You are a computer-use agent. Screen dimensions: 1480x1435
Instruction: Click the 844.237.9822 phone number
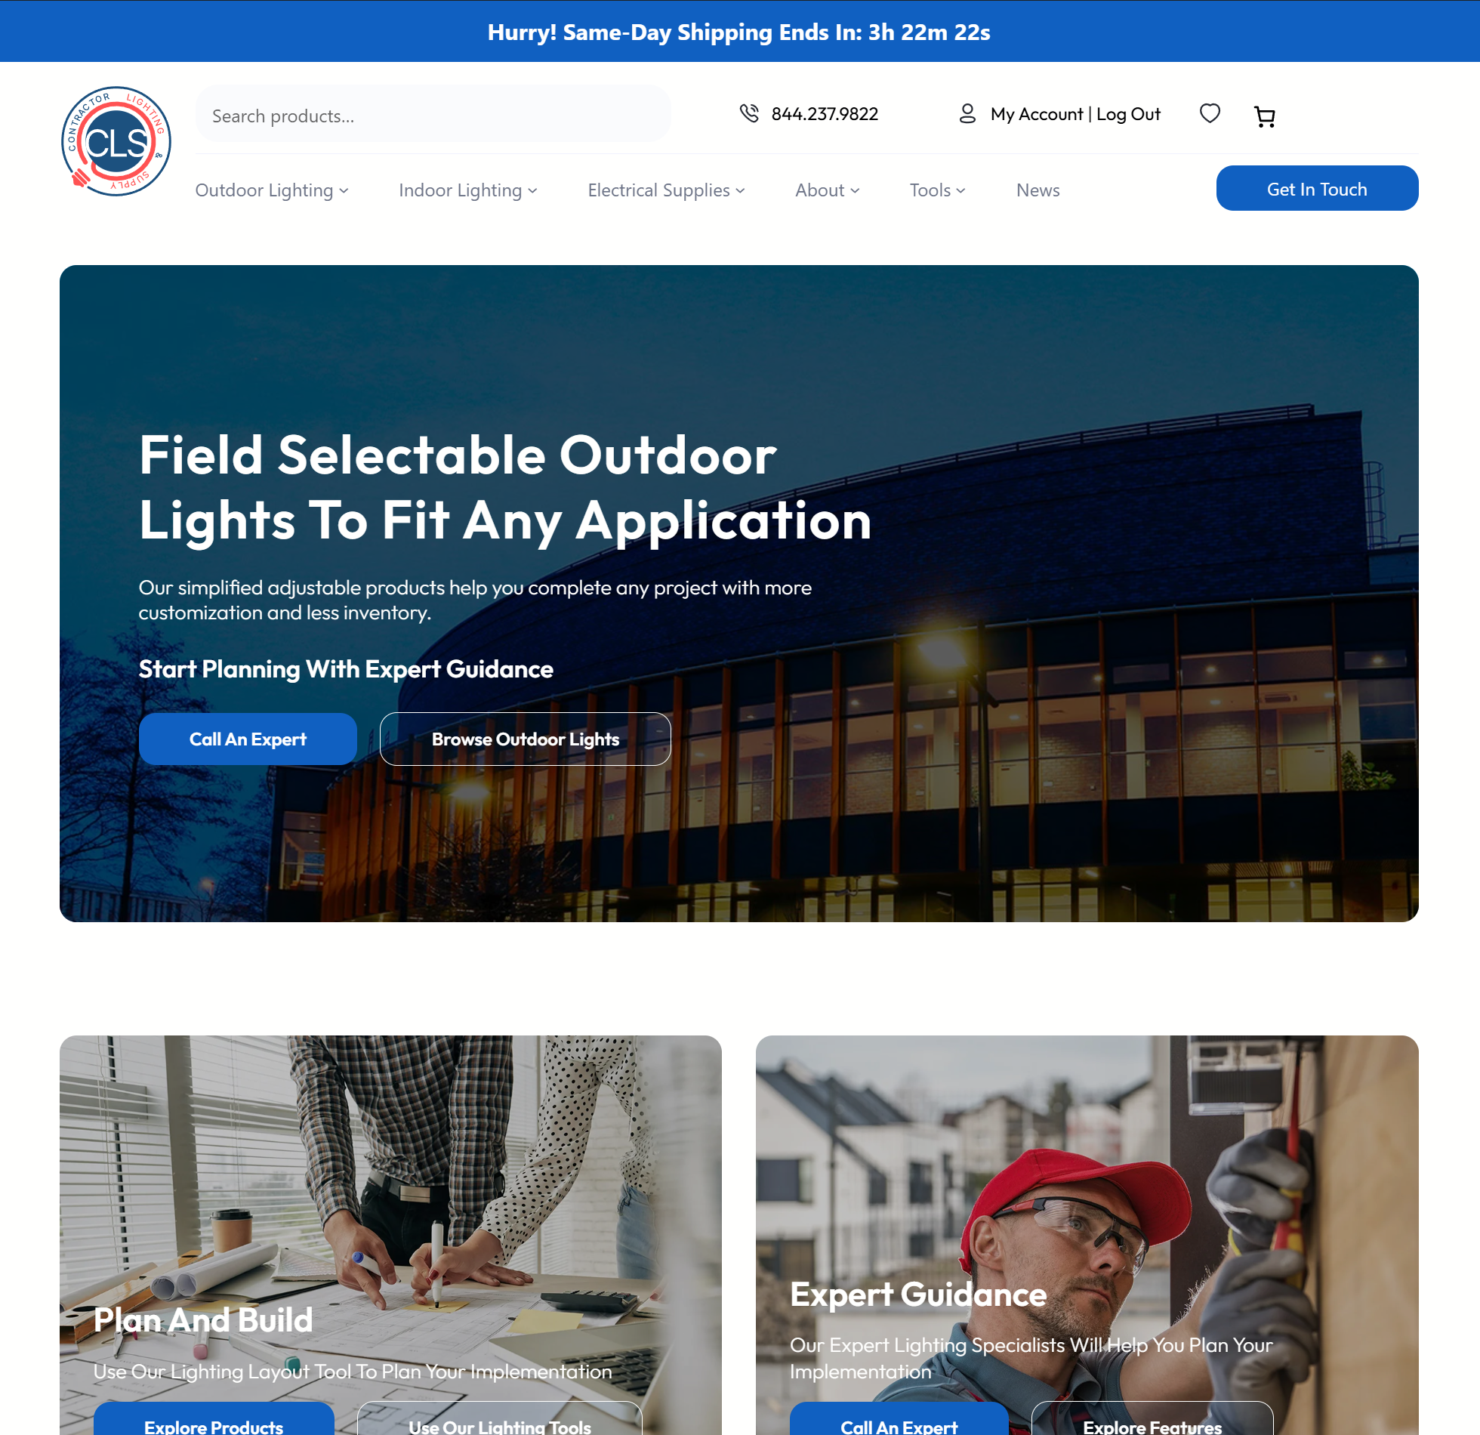[825, 114]
